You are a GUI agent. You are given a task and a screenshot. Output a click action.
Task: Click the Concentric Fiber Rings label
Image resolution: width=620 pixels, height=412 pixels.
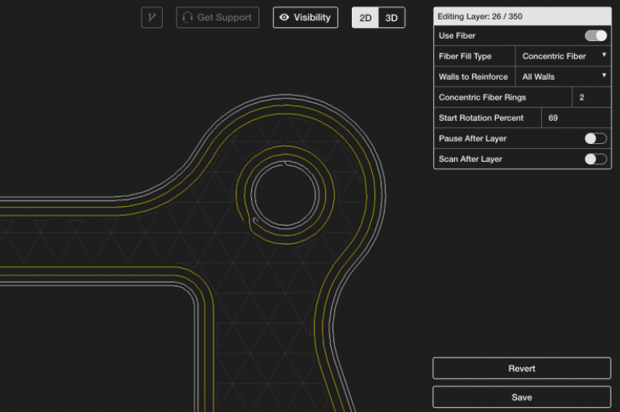coord(482,97)
